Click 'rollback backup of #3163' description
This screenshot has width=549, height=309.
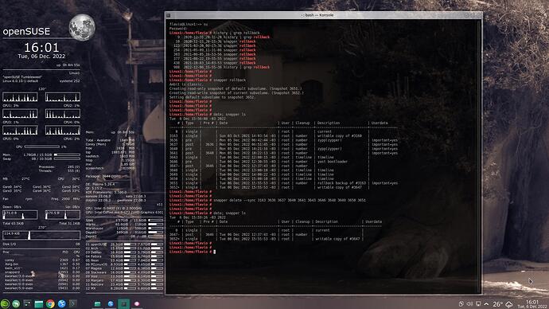pos(341,183)
